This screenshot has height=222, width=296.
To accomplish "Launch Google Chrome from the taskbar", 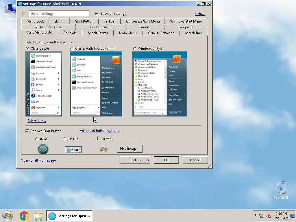I will [24, 216].
